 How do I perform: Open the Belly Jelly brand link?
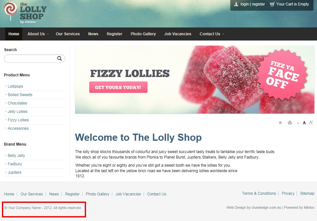(16, 156)
